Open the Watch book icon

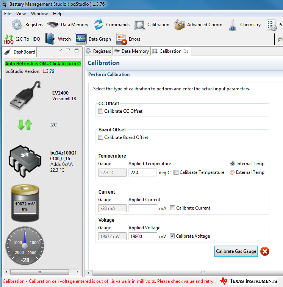point(50,39)
